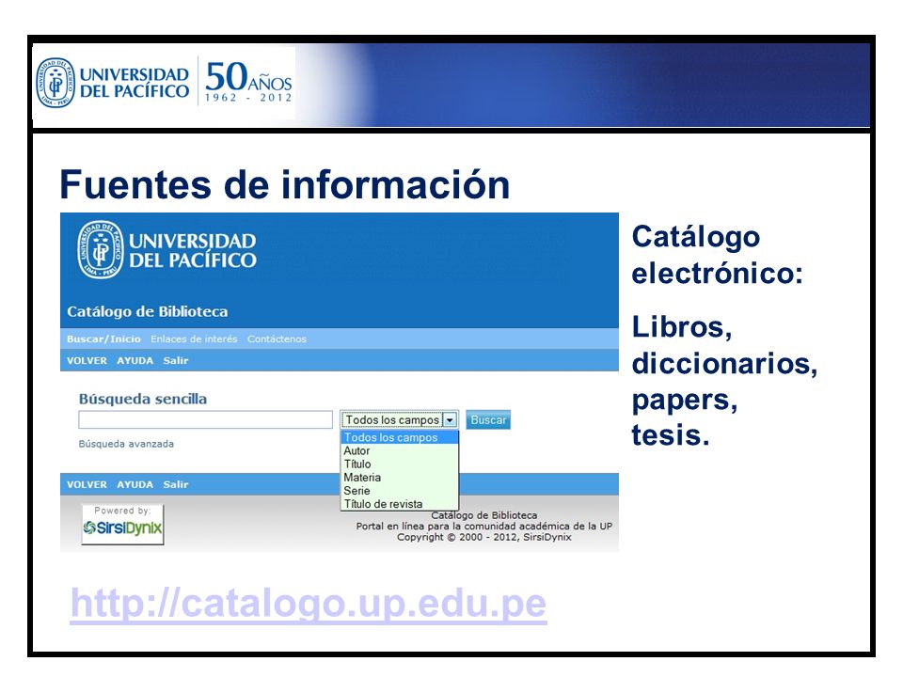
Task: Choose Título de revista option
Action: [x=400, y=504]
